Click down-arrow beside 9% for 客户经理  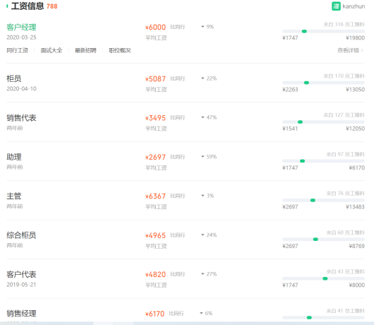coord(203,27)
